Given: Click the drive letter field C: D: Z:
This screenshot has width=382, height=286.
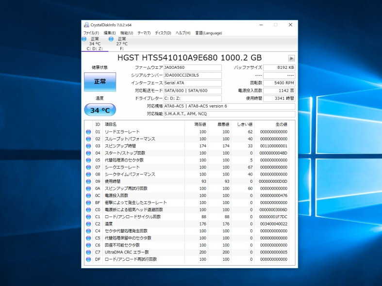Looking at the screenshot, I should 193,98.
